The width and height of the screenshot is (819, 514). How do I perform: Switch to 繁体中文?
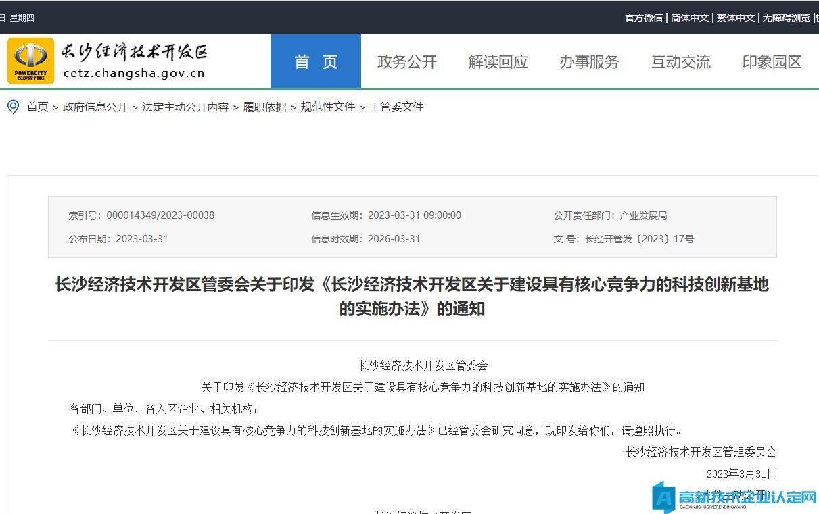[x=736, y=18]
